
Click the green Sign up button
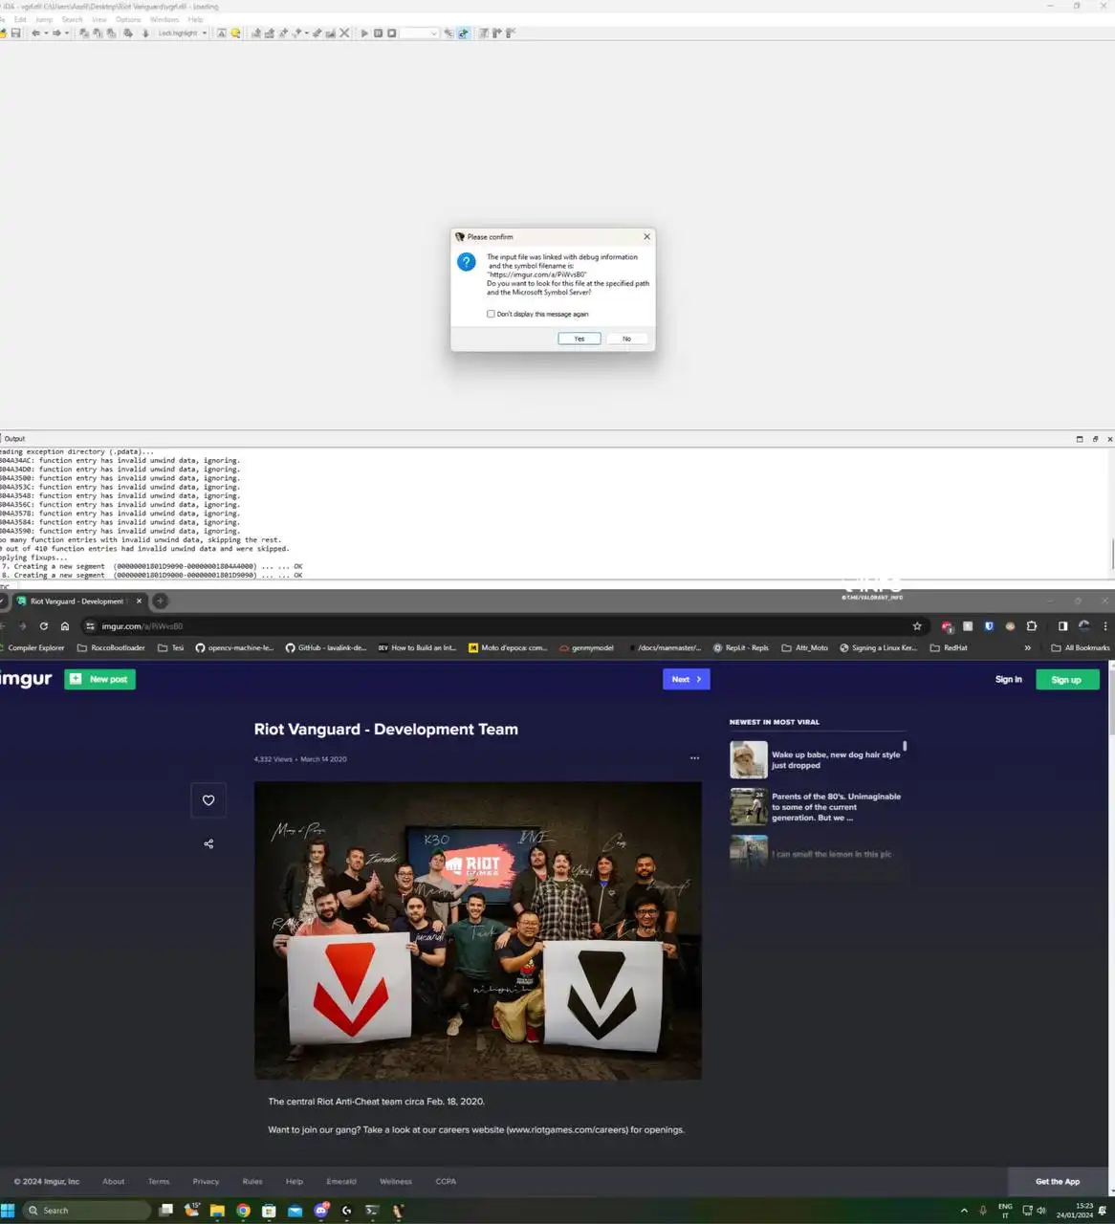(x=1066, y=679)
